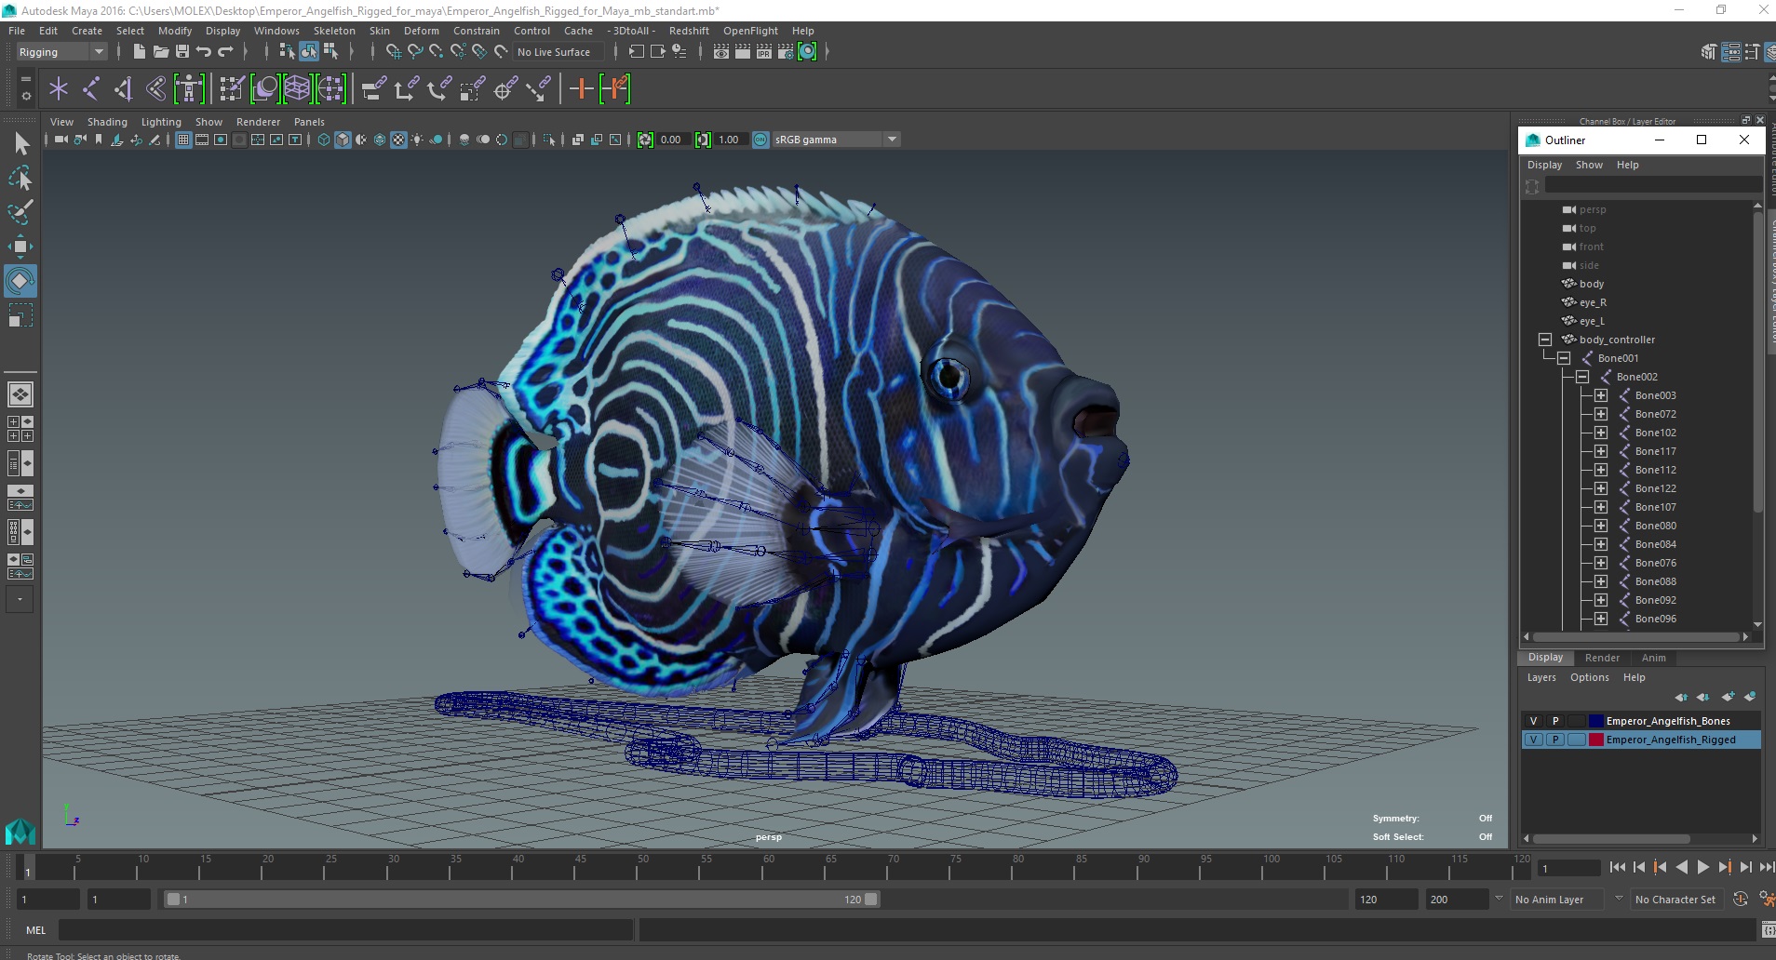1776x960 pixels.
Task: Collapse Bone002 in Outliner
Action: click(1582, 377)
